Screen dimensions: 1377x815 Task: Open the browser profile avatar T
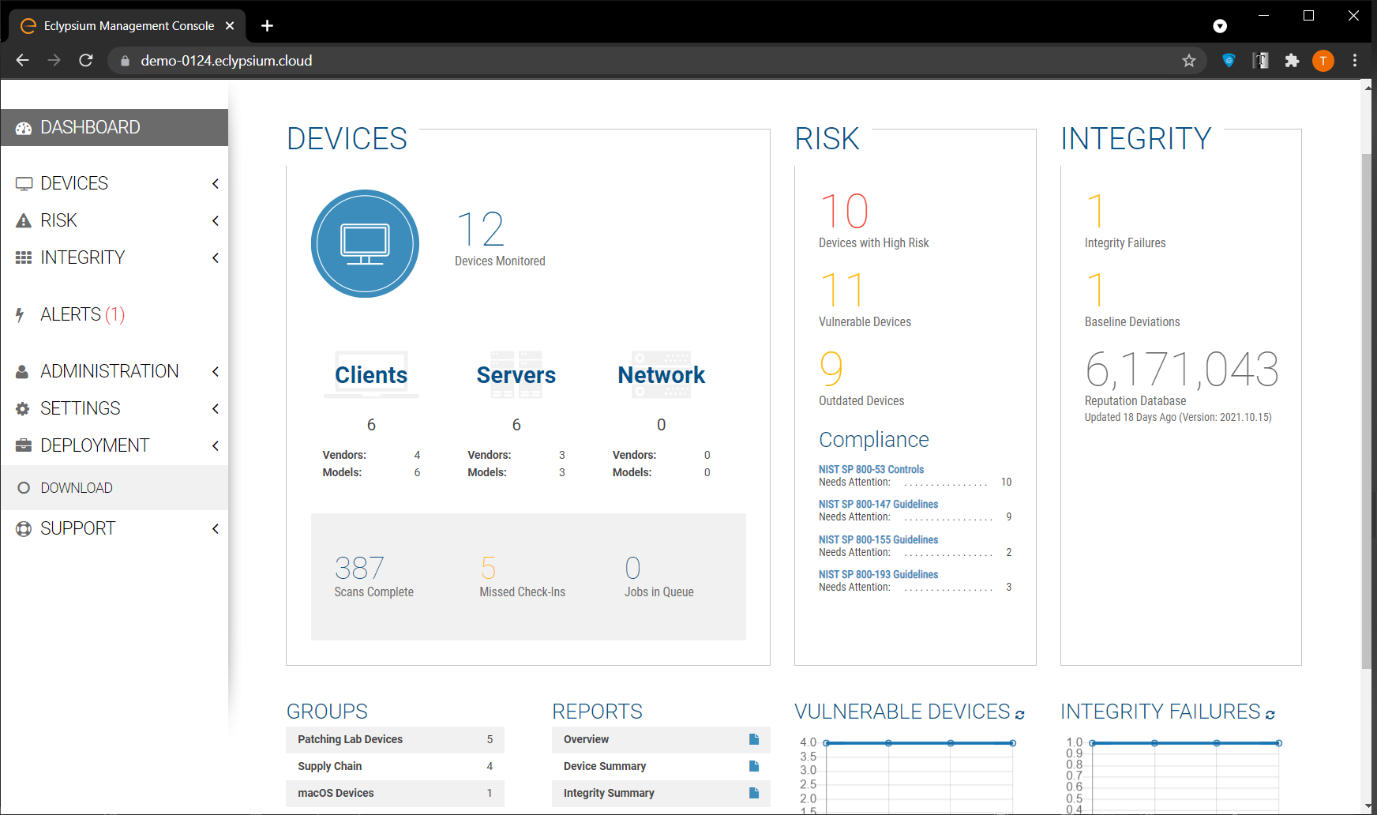[x=1323, y=61]
